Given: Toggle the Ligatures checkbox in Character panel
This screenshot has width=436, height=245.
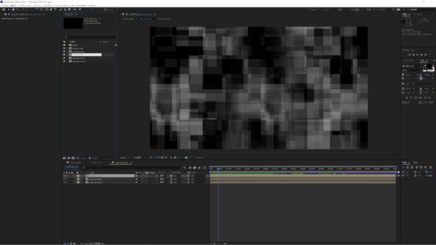Looking at the screenshot, I should coord(403,102).
